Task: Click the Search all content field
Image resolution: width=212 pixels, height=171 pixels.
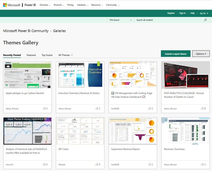Action: point(169,20)
